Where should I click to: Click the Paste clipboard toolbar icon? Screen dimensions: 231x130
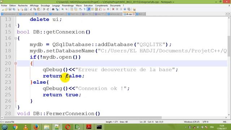pyautogui.click(x=39, y=9)
